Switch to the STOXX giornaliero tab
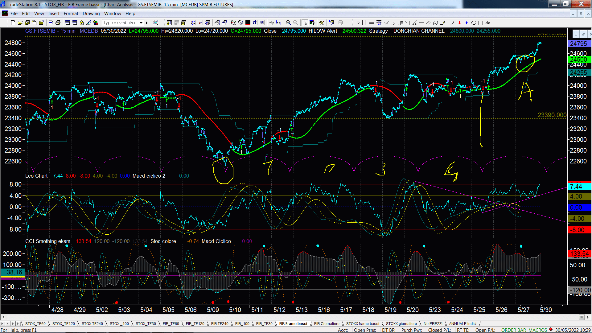592x333 pixels. [401, 324]
